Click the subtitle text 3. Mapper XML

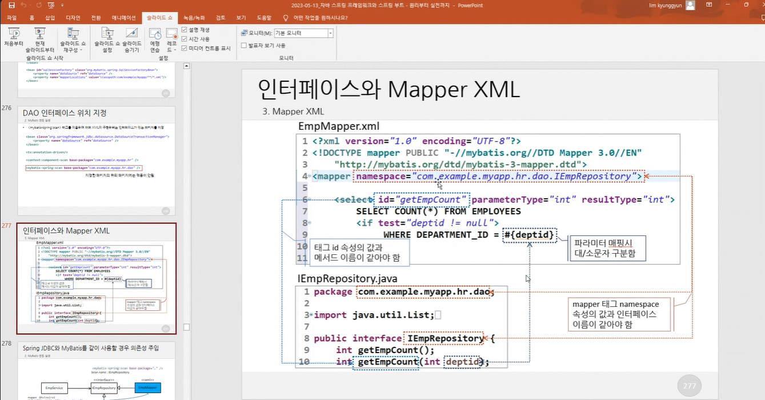(293, 111)
